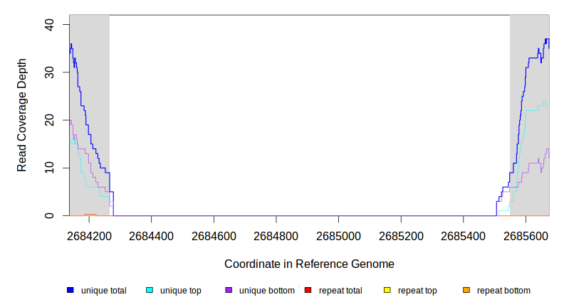
Task: Click the x-axis title Coordinate in Reference Genome
Action: click(x=309, y=264)
